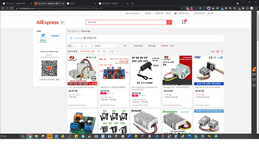This screenshot has height=149, width=259.
Task: Open the browser extensions puzzle icon
Action: click(x=243, y=8)
